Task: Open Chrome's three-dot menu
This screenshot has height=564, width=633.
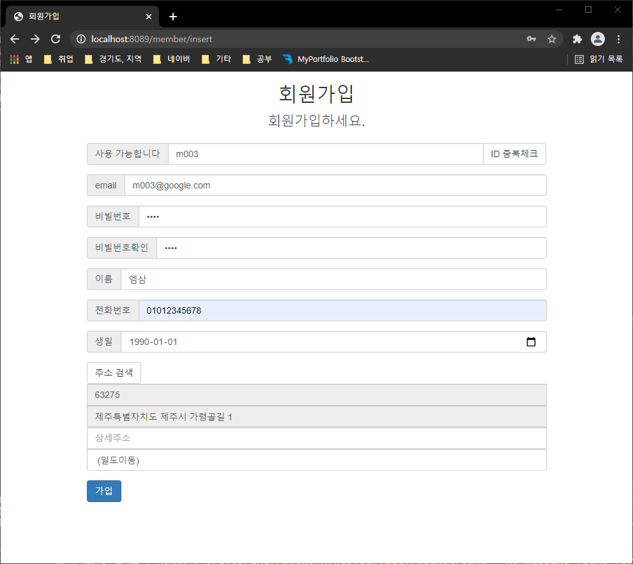Action: [x=618, y=39]
